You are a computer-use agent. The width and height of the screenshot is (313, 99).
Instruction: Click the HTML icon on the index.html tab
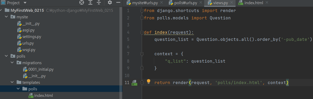241,3
